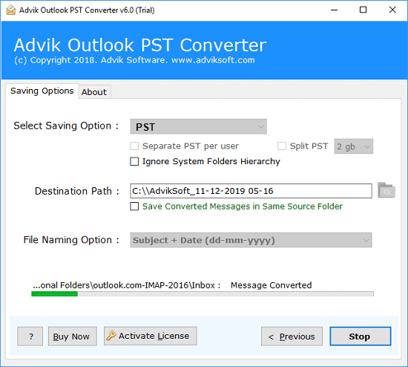
Task: Click the 'Advik Outlook PST Converter' banner heading
Action: (x=140, y=45)
